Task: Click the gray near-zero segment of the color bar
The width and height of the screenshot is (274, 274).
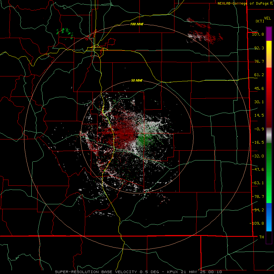Action: click(269, 135)
